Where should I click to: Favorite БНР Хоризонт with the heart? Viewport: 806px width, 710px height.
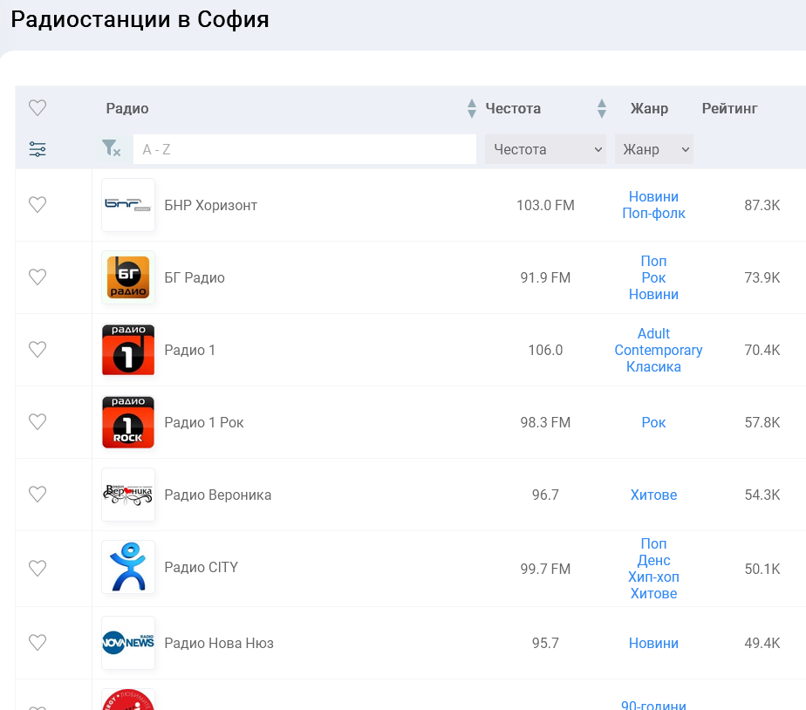pyautogui.click(x=38, y=205)
